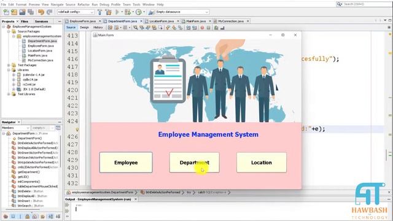Open the Run Project dropdown arrow
The height and width of the screenshot is (221, 393).
tap(122, 12)
